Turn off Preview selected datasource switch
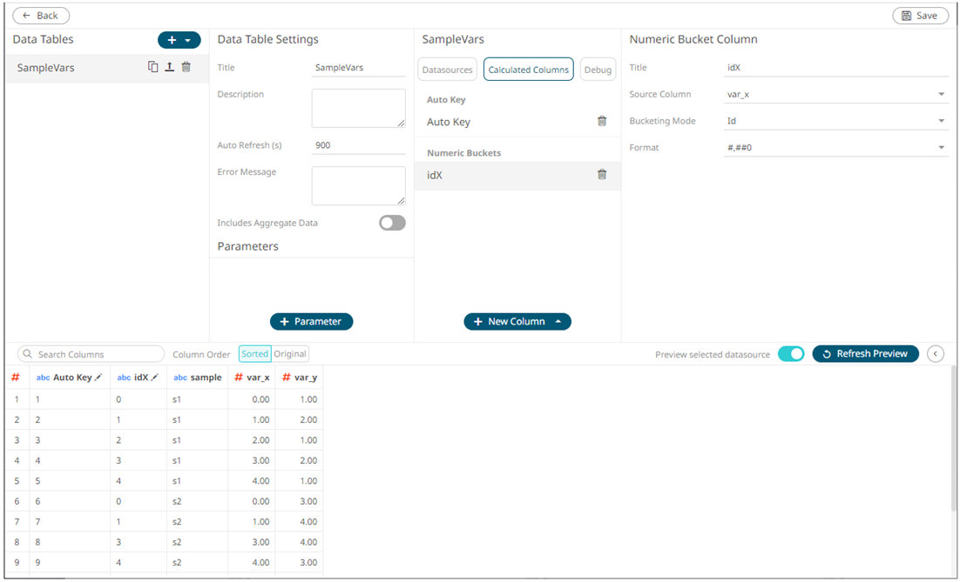Screen dimensions: 960x582 pos(790,354)
